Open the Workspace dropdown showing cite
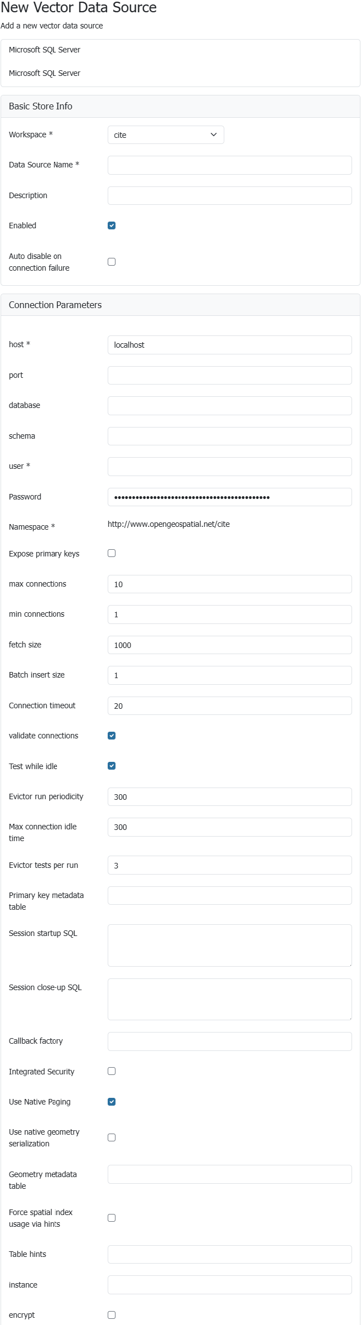This screenshot has width=361, height=1325. point(166,135)
